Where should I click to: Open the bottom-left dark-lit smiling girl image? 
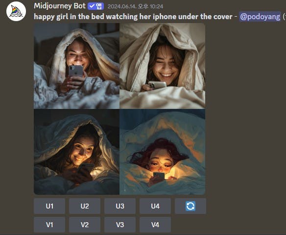[76, 152]
